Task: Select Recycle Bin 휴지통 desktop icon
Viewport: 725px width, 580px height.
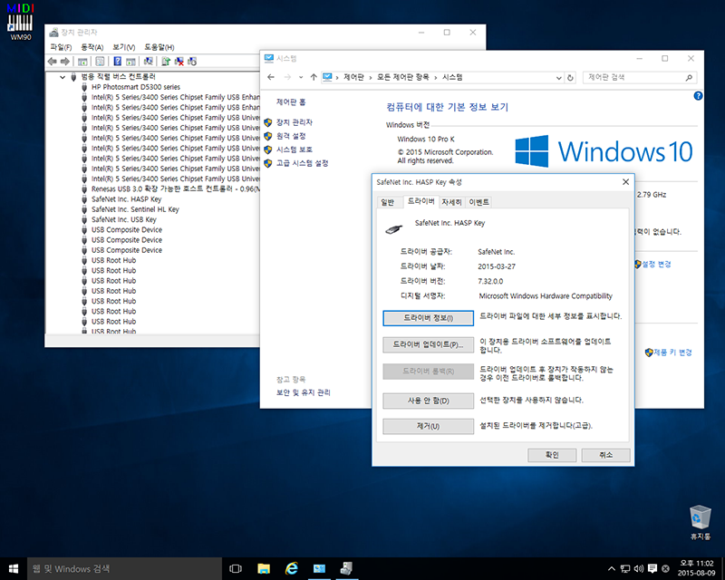Action: coord(701,522)
